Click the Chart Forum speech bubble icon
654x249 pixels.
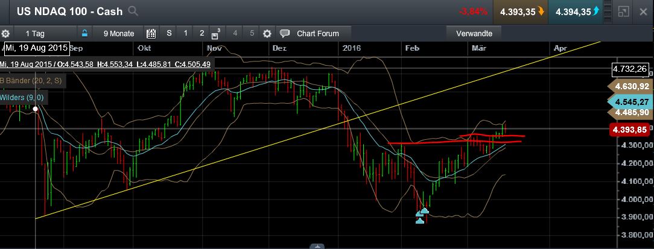(x=285, y=33)
